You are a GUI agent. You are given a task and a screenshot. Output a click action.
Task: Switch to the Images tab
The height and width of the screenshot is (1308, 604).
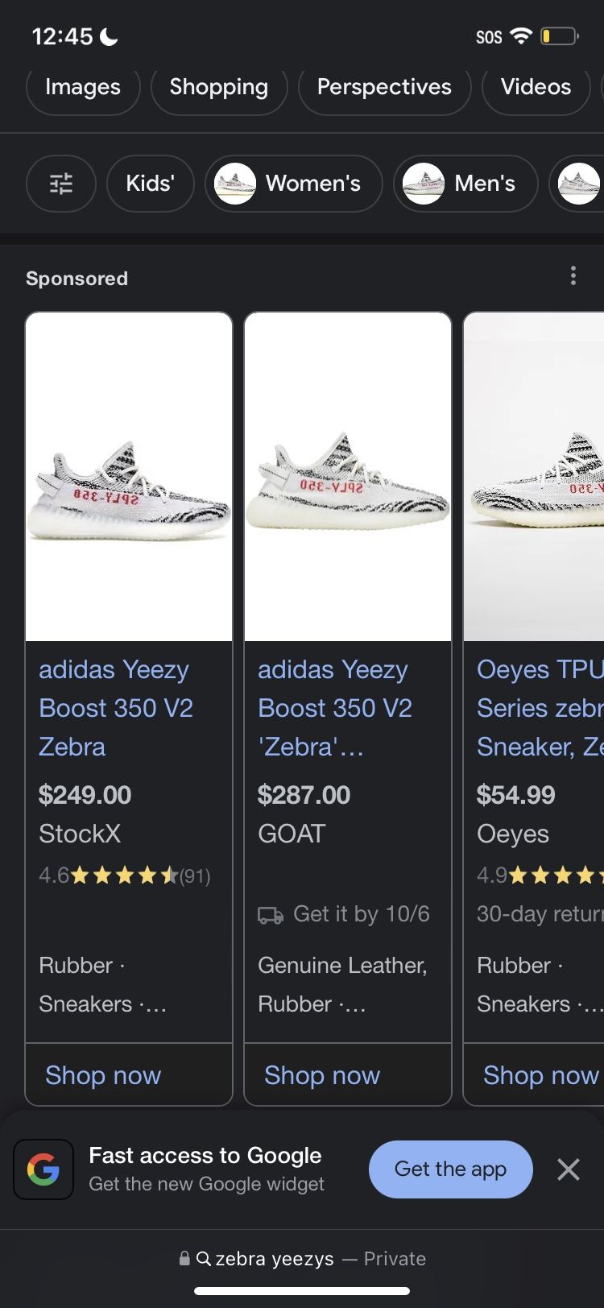(82, 86)
